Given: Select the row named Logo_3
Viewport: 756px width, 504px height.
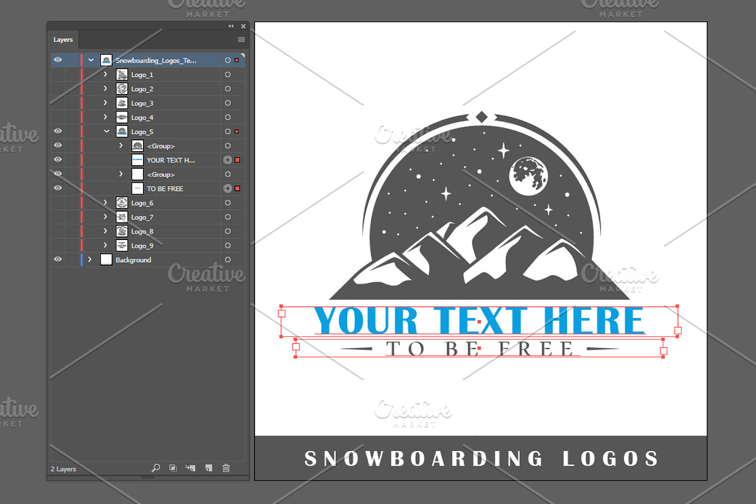Looking at the screenshot, I should click(x=148, y=103).
